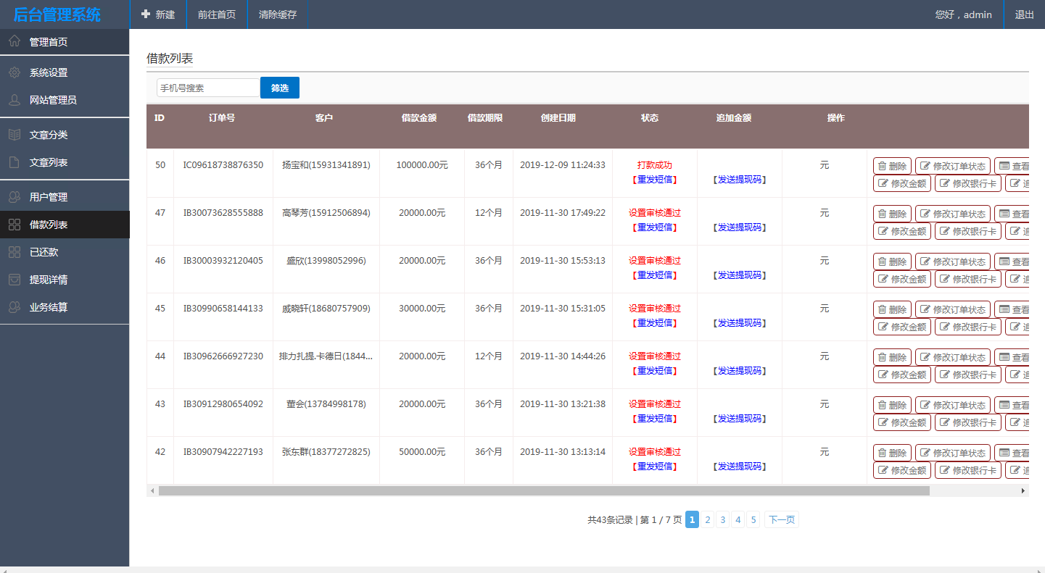Screen dimensions: 1045x573
Task: Click 发送提现码 for order ID 50
Action: click(x=740, y=180)
